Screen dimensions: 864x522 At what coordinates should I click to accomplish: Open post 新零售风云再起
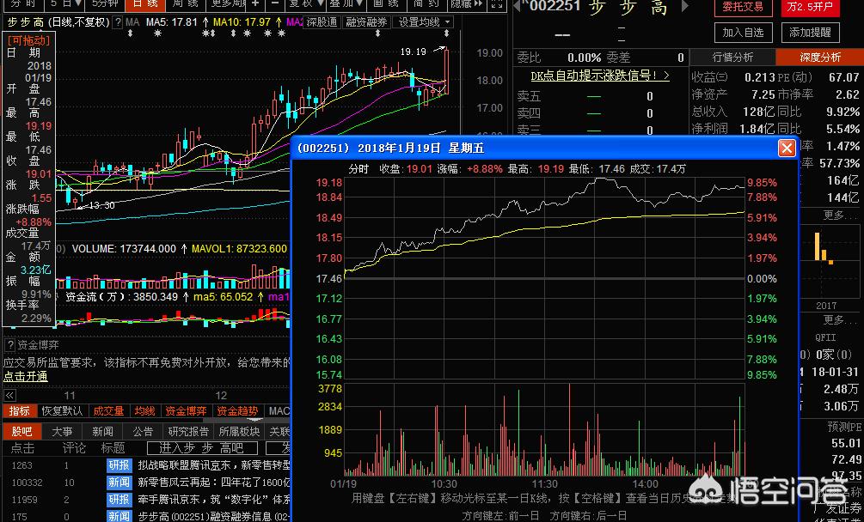click(x=214, y=483)
